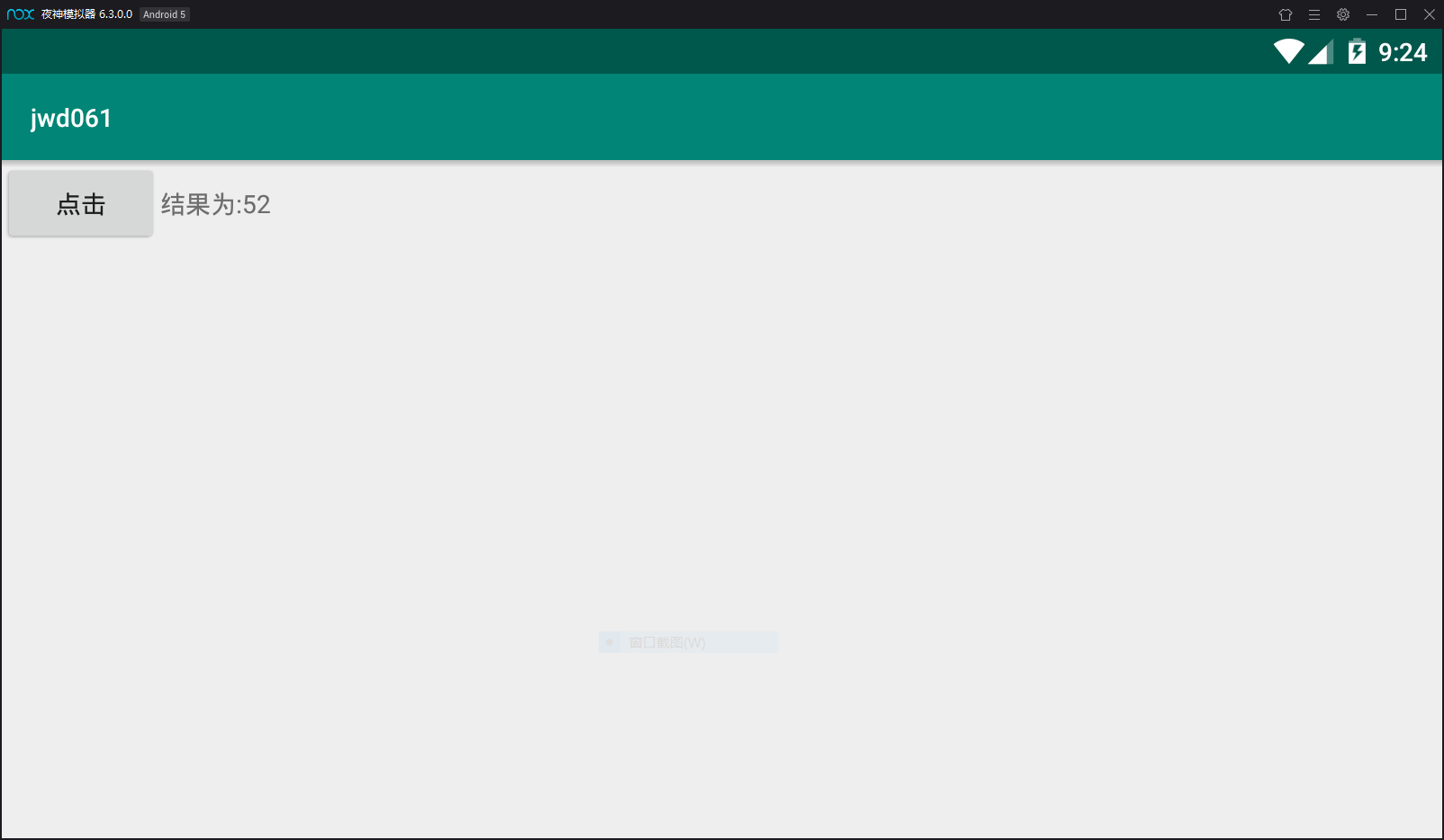The height and width of the screenshot is (840, 1444).
Task: Click the cellular signal icon
Action: tap(1321, 52)
